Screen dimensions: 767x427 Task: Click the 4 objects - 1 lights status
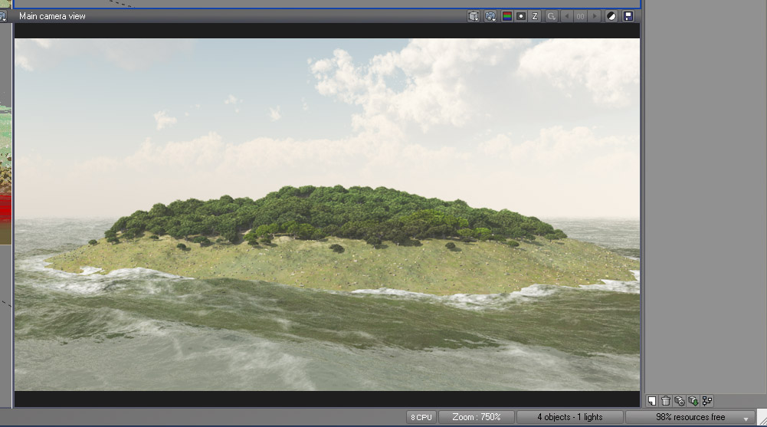pos(570,417)
